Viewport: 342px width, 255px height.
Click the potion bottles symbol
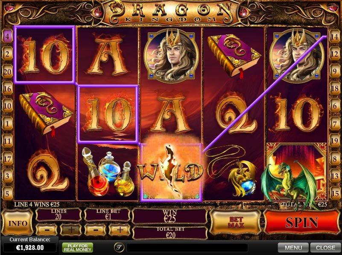[108, 172]
